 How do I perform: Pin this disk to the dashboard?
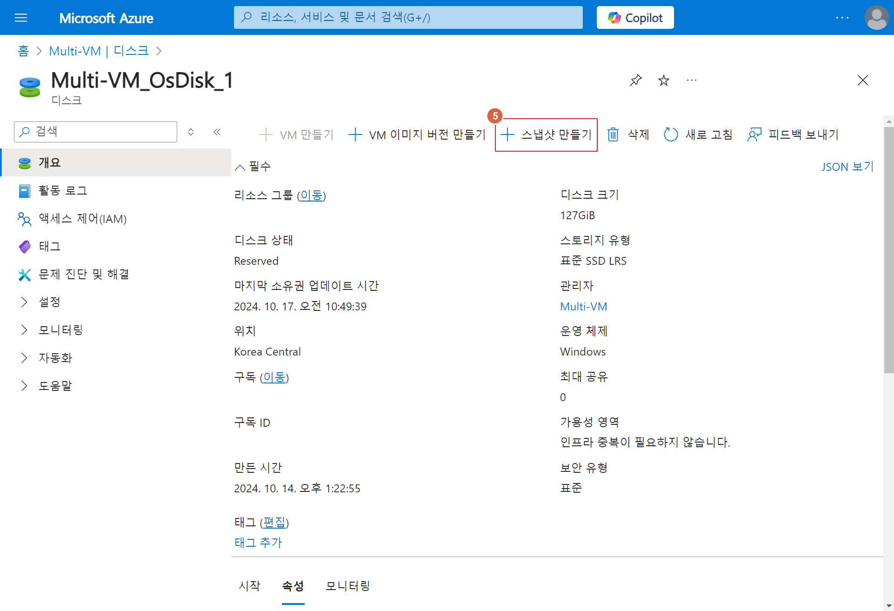point(635,81)
